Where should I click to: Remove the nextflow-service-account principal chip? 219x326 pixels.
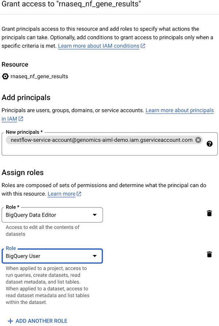[x=198, y=140]
